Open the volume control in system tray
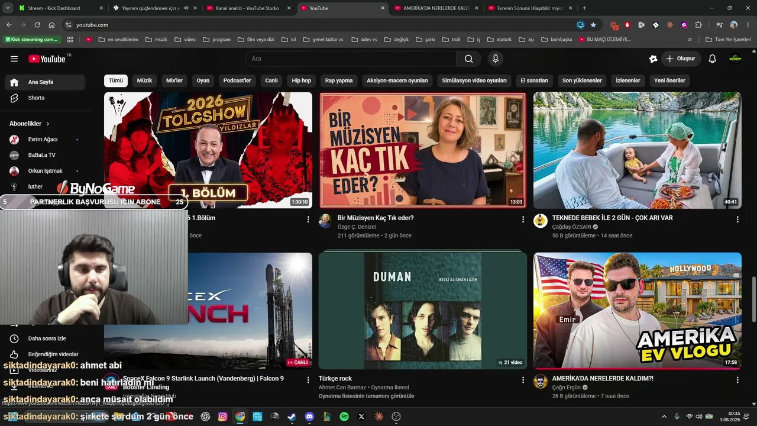This screenshot has height=426, width=757. pos(700,417)
